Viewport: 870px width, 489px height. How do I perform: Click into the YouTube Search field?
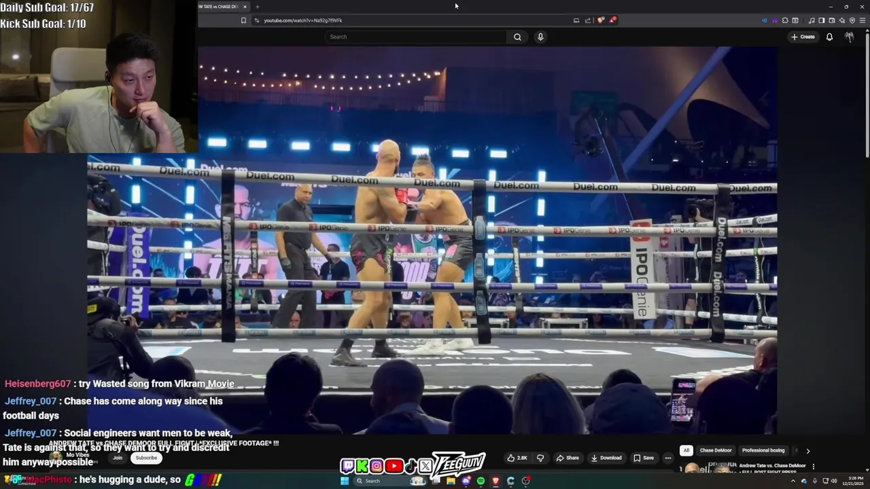coord(417,37)
